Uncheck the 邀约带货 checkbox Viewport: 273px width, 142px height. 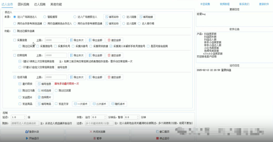pyautogui.click(x=20, y=84)
